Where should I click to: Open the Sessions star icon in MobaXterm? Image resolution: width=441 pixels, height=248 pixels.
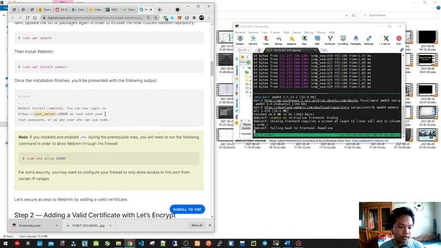pos(291,40)
